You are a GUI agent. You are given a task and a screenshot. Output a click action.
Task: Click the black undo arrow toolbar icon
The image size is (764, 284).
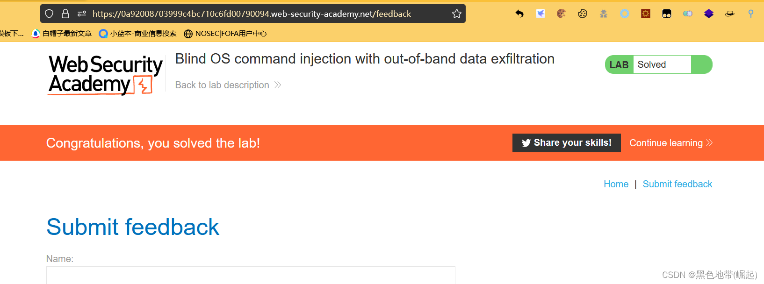pos(519,14)
